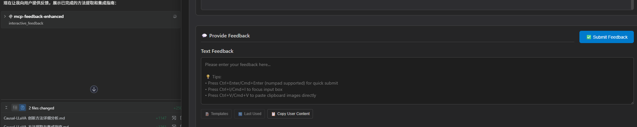Viewport: 637px width, 127px height.
Task: Select the highlighted file diff view icon
Action: [22, 108]
